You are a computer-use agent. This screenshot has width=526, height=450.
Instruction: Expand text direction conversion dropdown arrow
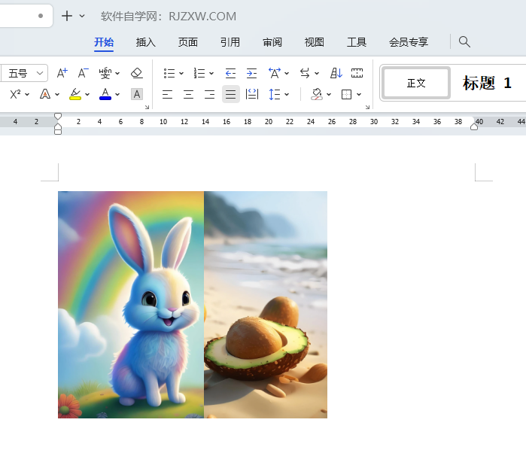[x=317, y=73]
